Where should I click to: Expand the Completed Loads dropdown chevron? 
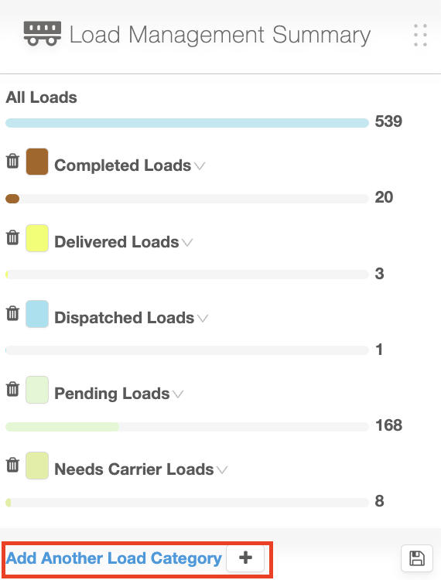click(200, 166)
